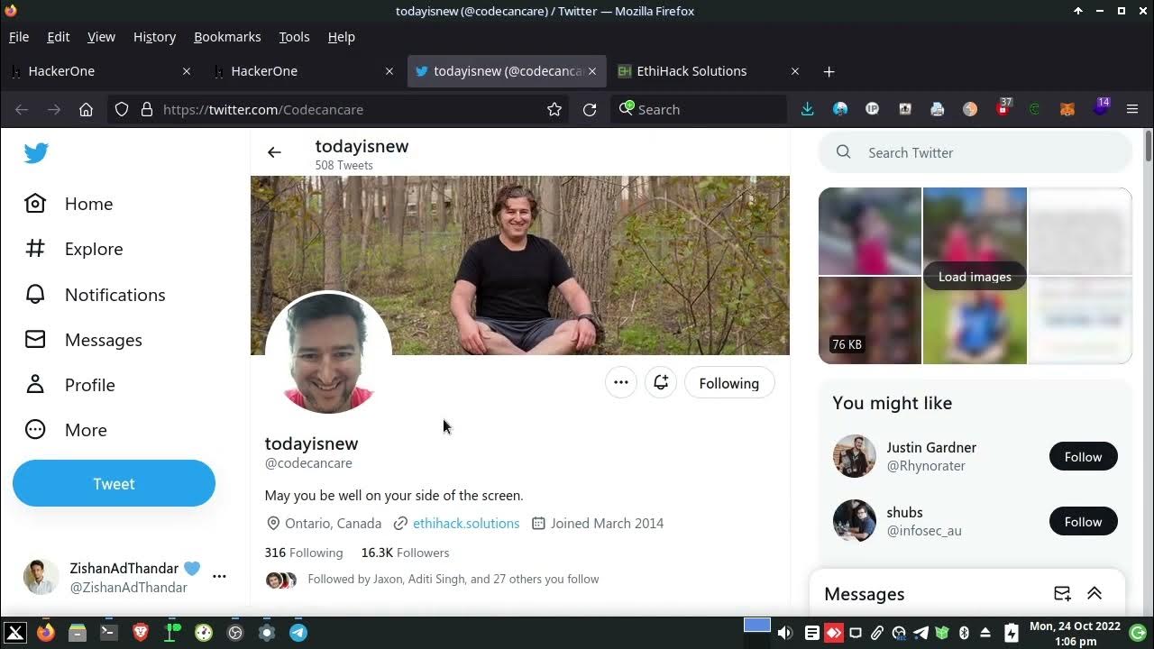This screenshot has width=1154, height=649.
Task: Click the Following button on profile
Action: 729,383
